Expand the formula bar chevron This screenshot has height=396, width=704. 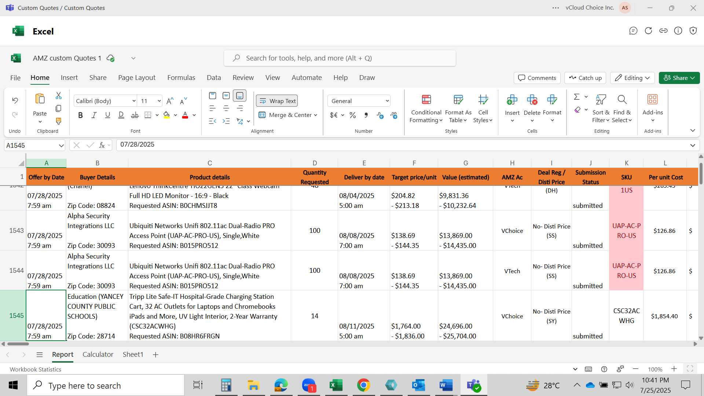693,146
